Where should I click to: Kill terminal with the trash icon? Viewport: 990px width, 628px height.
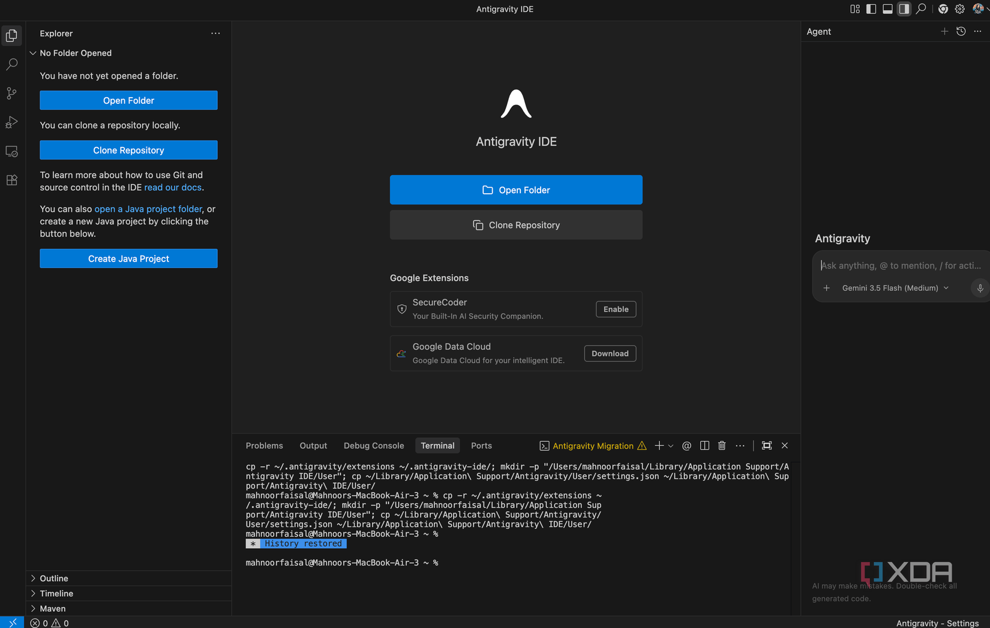point(722,446)
